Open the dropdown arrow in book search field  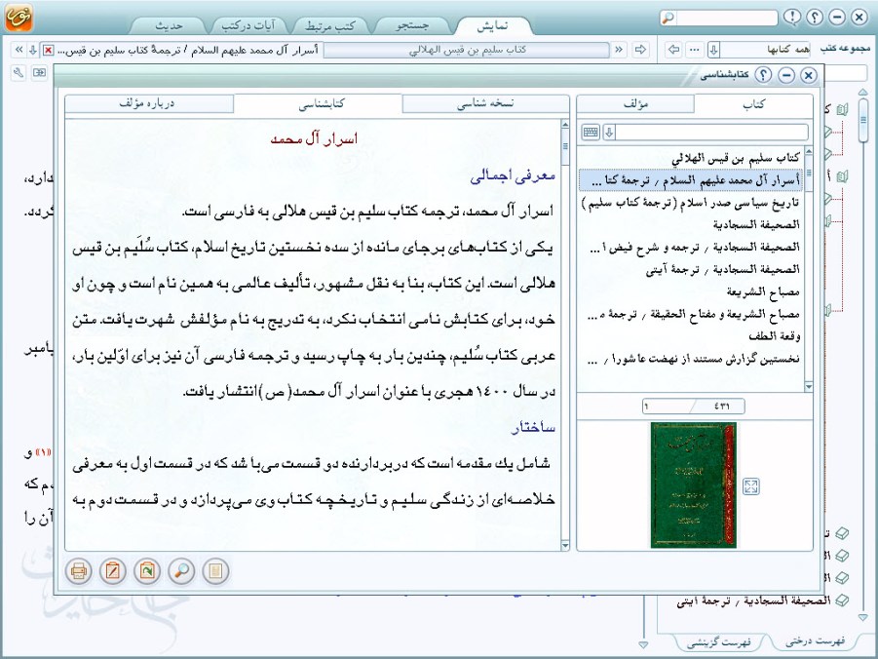(609, 133)
